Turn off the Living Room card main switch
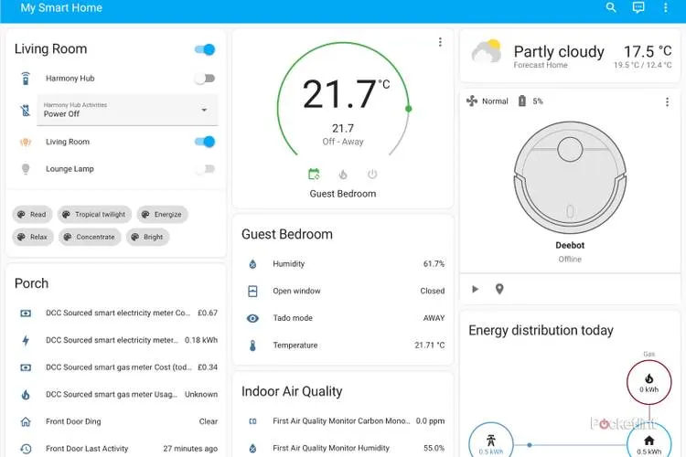This screenshot has width=686, height=457. click(x=205, y=49)
